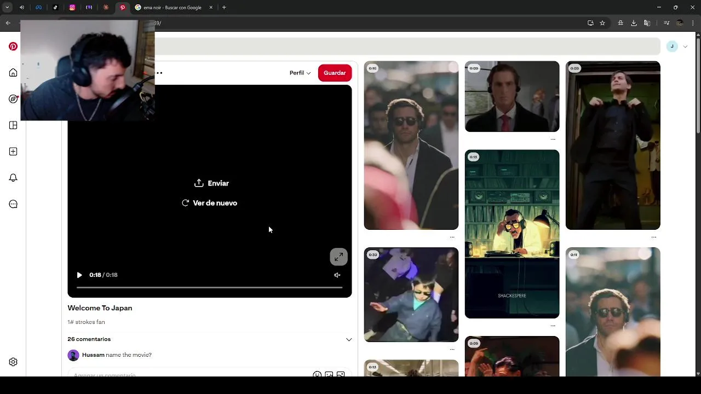
Task: Click the install app icon in address bar
Action: coord(590,23)
